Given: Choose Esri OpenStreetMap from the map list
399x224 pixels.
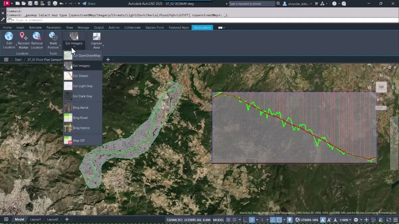Looking at the screenshot, I should point(82,55).
